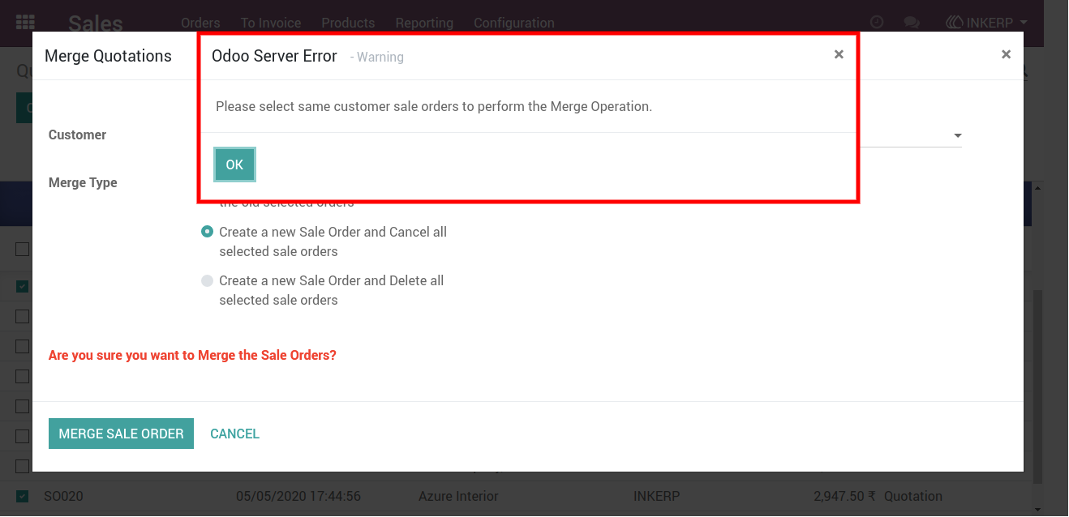
Task: Close the Merge Quotations dialog with its X
Action: [x=1006, y=54]
